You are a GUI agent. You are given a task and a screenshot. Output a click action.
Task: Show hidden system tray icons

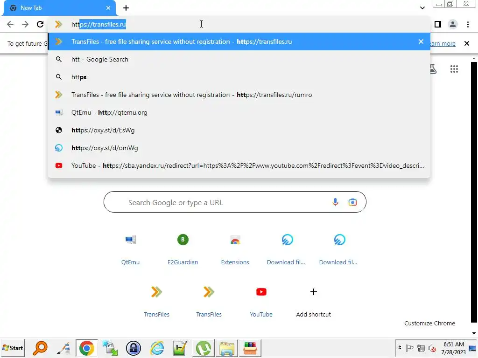click(x=400, y=347)
